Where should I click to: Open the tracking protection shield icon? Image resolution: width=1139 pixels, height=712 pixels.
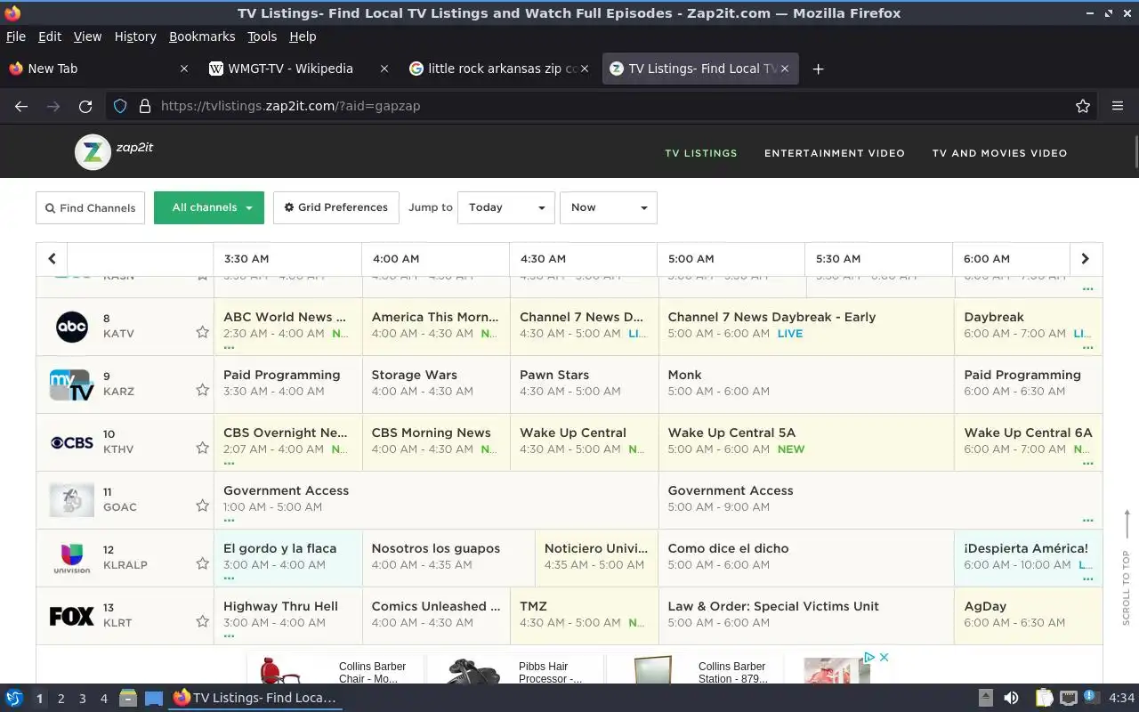pyautogui.click(x=120, y=106)
